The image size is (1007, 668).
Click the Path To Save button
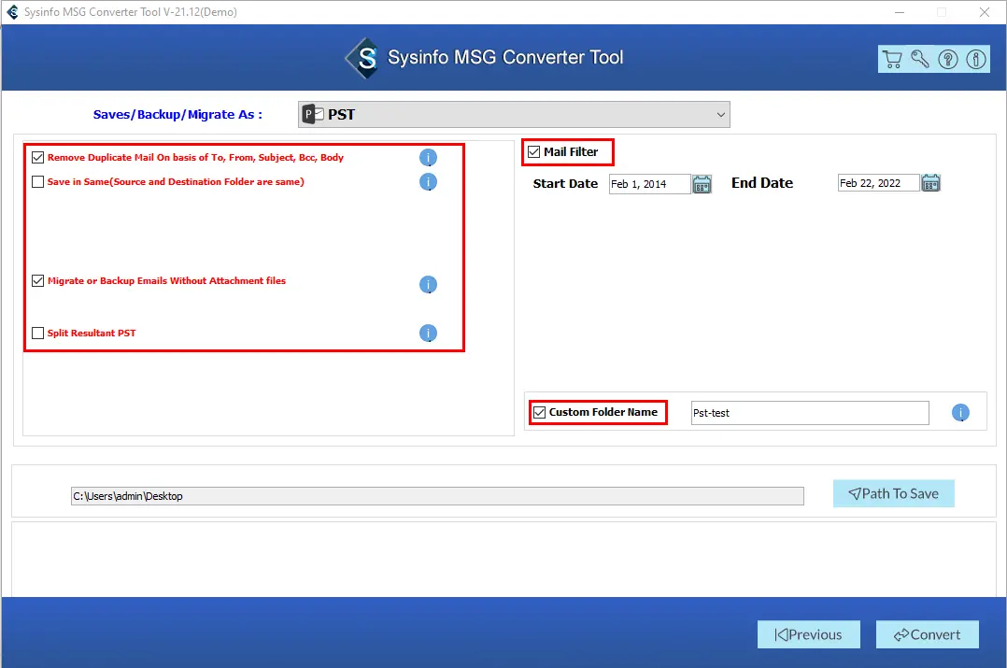[x=893, y=494]
